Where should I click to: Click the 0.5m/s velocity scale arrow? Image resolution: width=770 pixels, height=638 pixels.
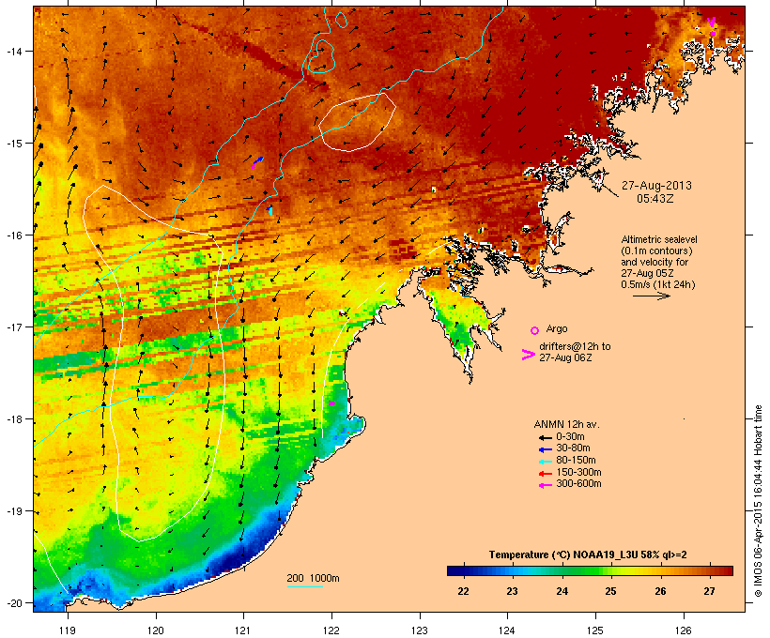point(651,296)
